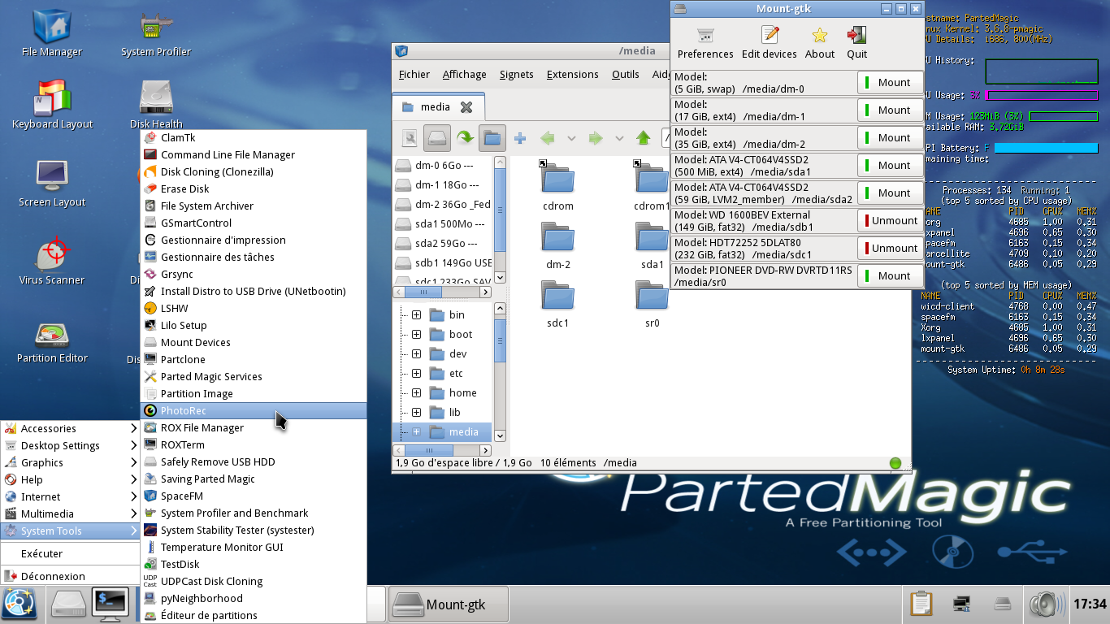Click the Mount-gtk taskbar button
The width and height of the screenshot is (1110, 624).
[x=449, y=604]
